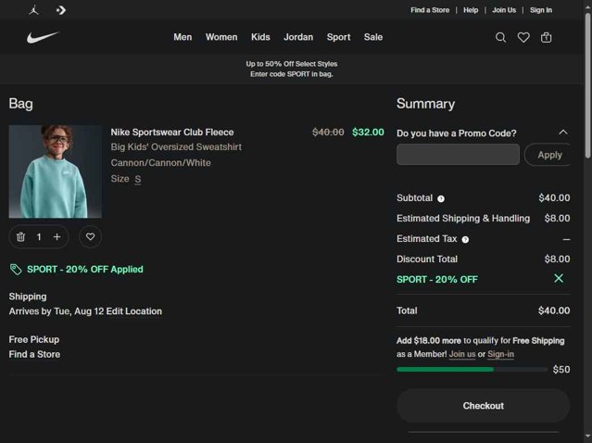Show Subtotal info tooltip icon

(x=441, y=198)
